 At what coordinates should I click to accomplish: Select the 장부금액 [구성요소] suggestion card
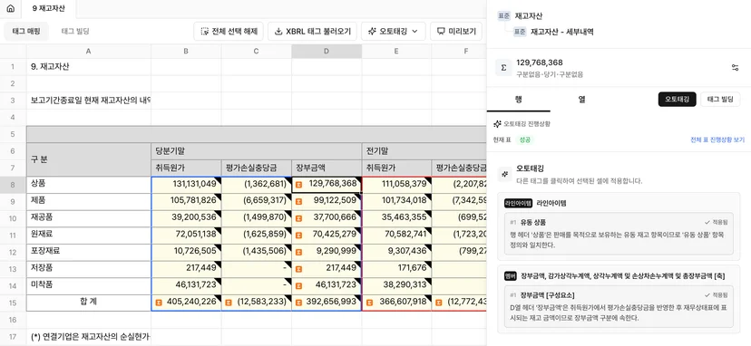[x=619, y=306]
